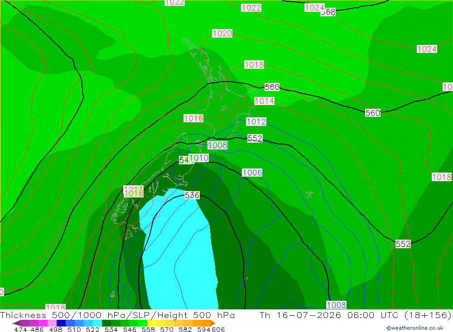Pick the first yellow legend swatch
Screen dimensions: 453x332
point(152,323)
